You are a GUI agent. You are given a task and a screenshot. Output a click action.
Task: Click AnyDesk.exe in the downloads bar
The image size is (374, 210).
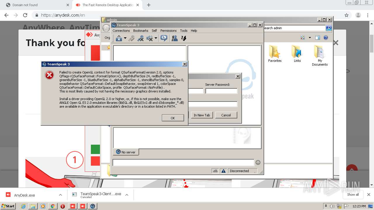click(x=25, y=195)
